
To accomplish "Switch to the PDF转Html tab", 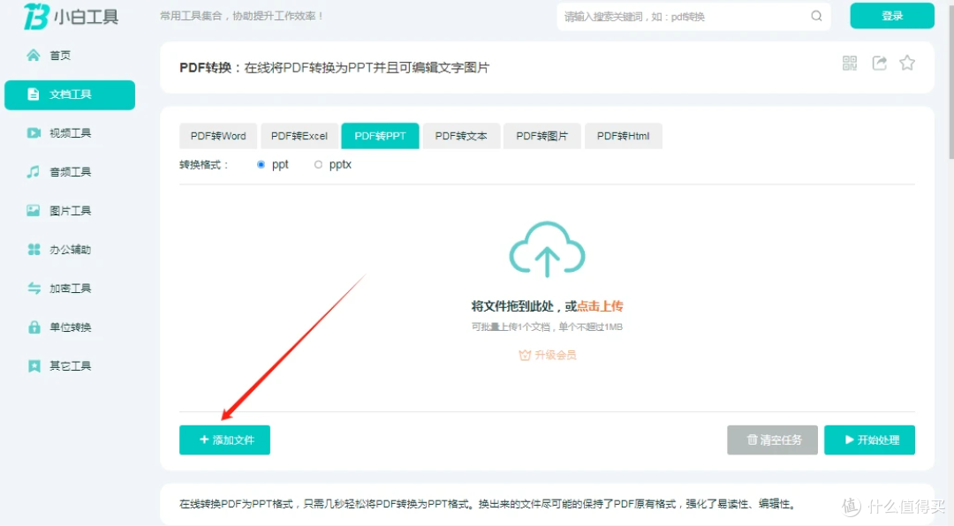I will 623,136.
